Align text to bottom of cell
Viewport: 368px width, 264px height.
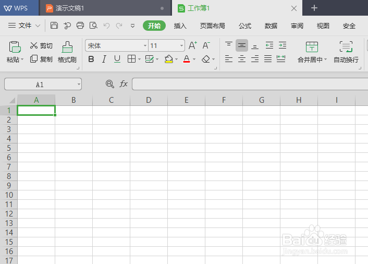pyautogui.click(x=255, y=45)
